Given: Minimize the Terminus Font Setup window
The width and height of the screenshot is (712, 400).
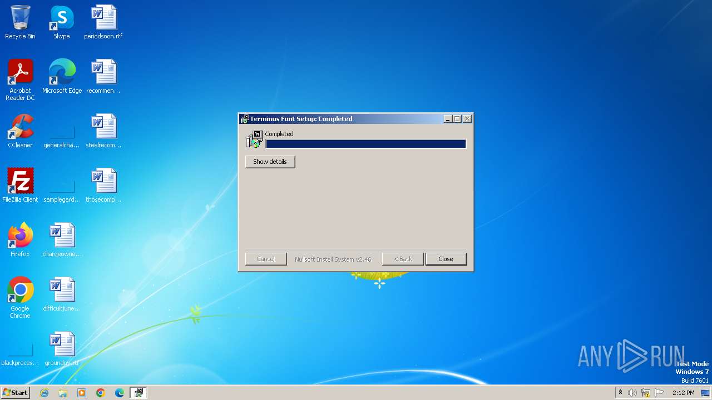Looking at the screenshot, I should [448, 119].
